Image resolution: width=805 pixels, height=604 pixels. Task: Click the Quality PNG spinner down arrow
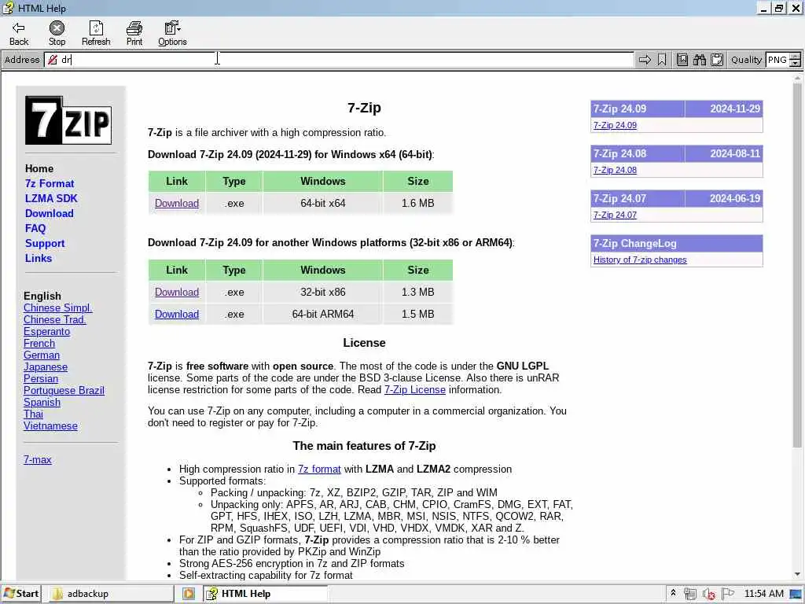(796, 64)
